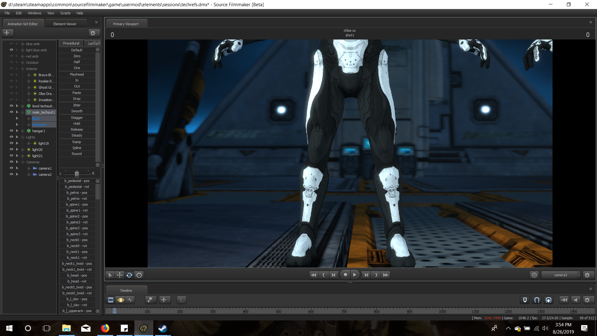
Task: Select the Procedural presets tab
Action: pyautogui.click(x=71, y=43)
